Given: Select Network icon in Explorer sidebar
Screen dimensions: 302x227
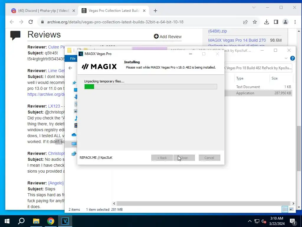Looking at the screenshot, I should 74,154.
